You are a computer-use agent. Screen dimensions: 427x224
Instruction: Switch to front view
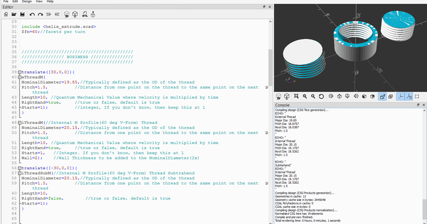click(x=364, y=96)
